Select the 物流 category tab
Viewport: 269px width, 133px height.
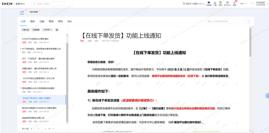click(x=60, y=21)
